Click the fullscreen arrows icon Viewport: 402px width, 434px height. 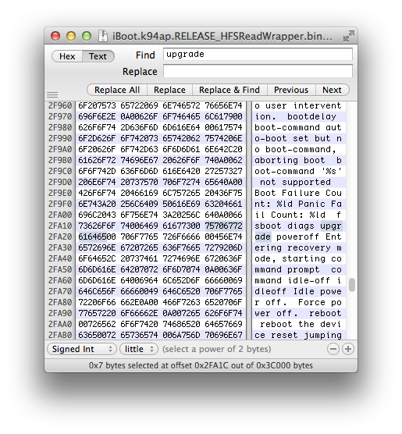coord(348,36)
